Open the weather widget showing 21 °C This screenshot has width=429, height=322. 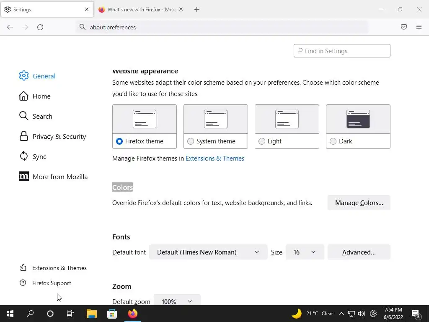point(312,314)
